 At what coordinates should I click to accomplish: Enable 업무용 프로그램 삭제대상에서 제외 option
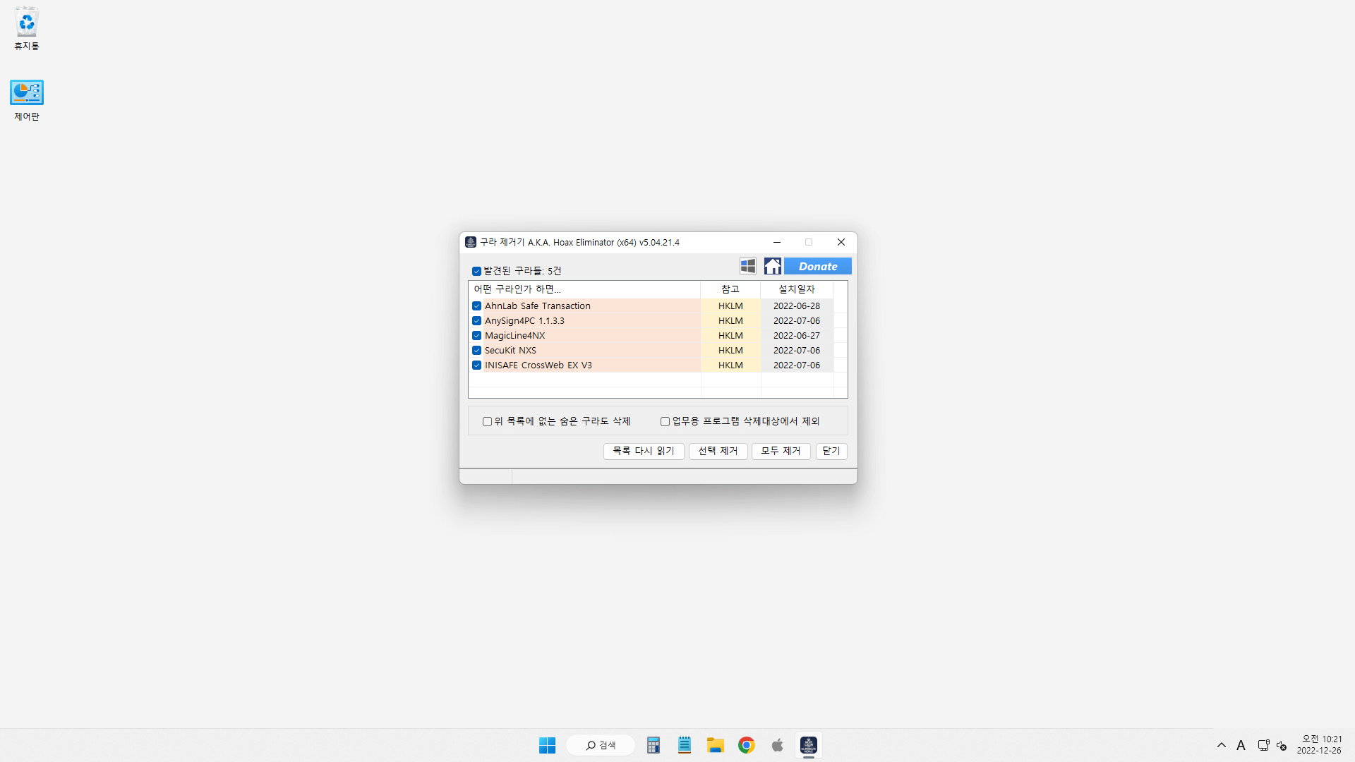665,422
